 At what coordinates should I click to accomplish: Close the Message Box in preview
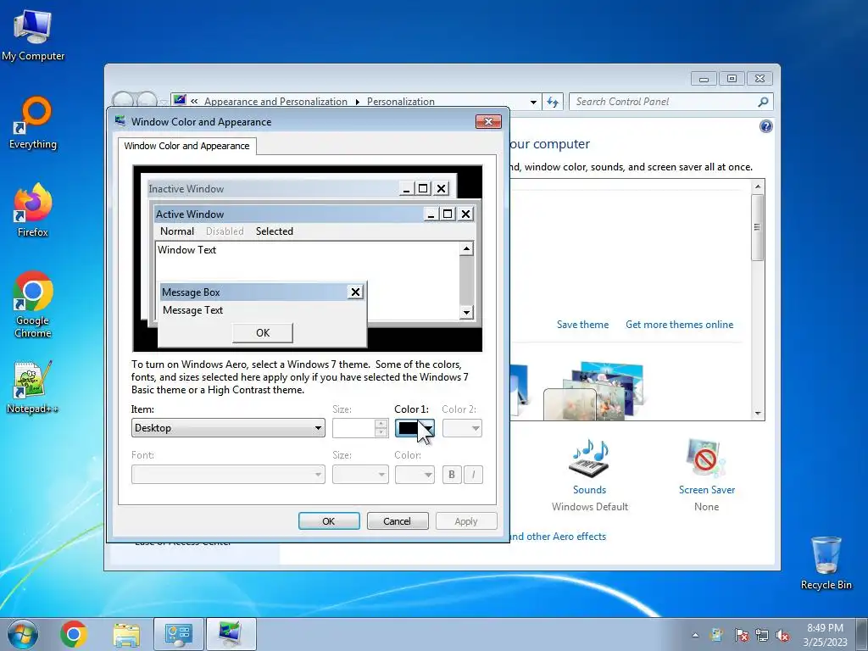(x=355, y=292)
